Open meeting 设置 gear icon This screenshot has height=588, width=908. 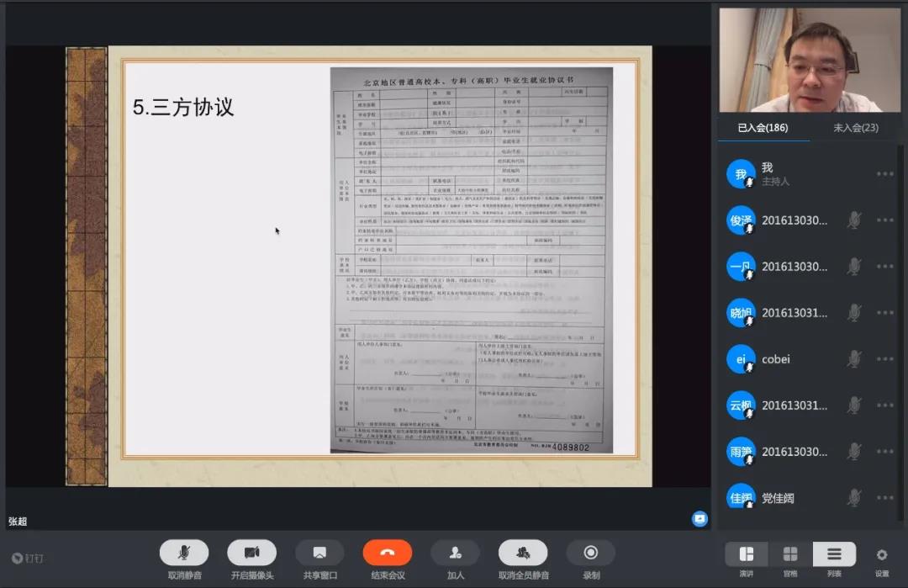click(882, 555)
